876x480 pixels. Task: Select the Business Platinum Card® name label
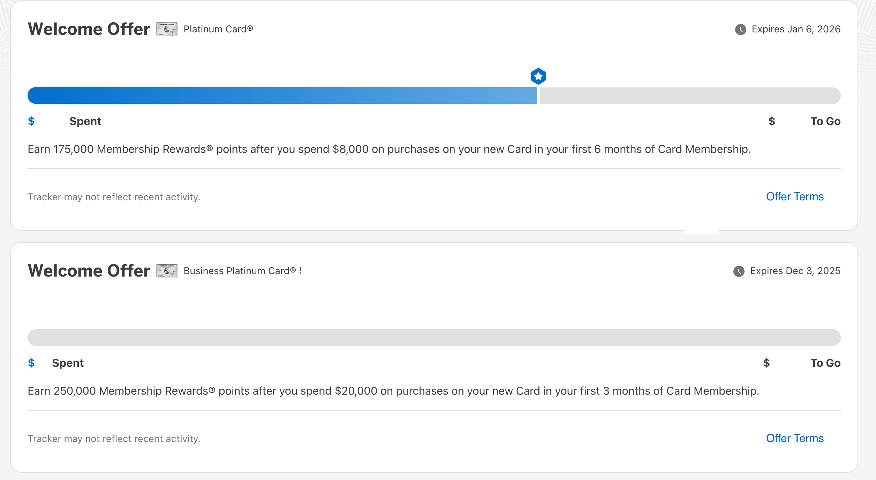pos(240,271)
